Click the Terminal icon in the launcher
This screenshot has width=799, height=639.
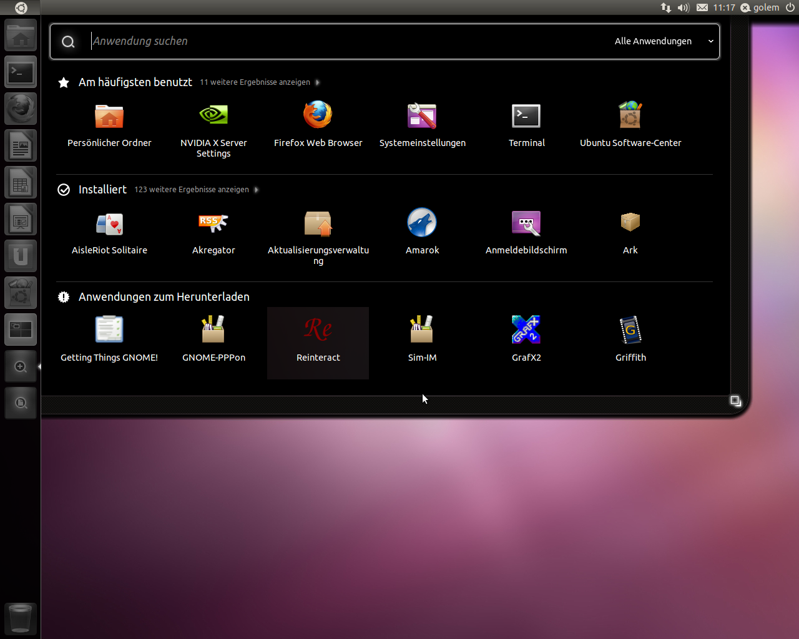(x=21, y=72)
